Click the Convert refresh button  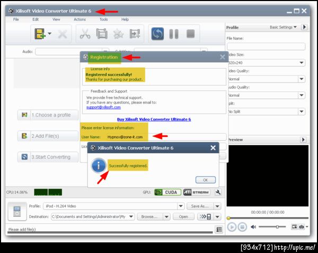click(157, 34)
